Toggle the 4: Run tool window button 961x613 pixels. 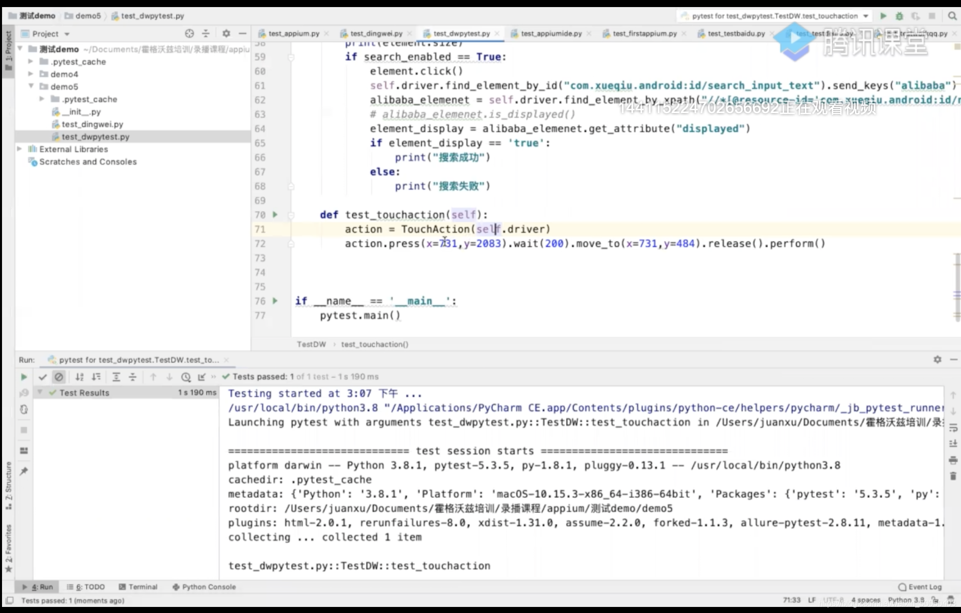click(37, 587)
